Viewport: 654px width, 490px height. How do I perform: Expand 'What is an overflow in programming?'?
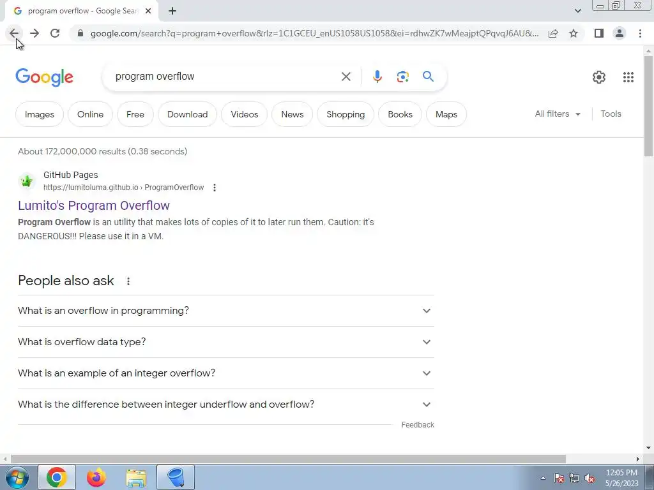point(226,311)
